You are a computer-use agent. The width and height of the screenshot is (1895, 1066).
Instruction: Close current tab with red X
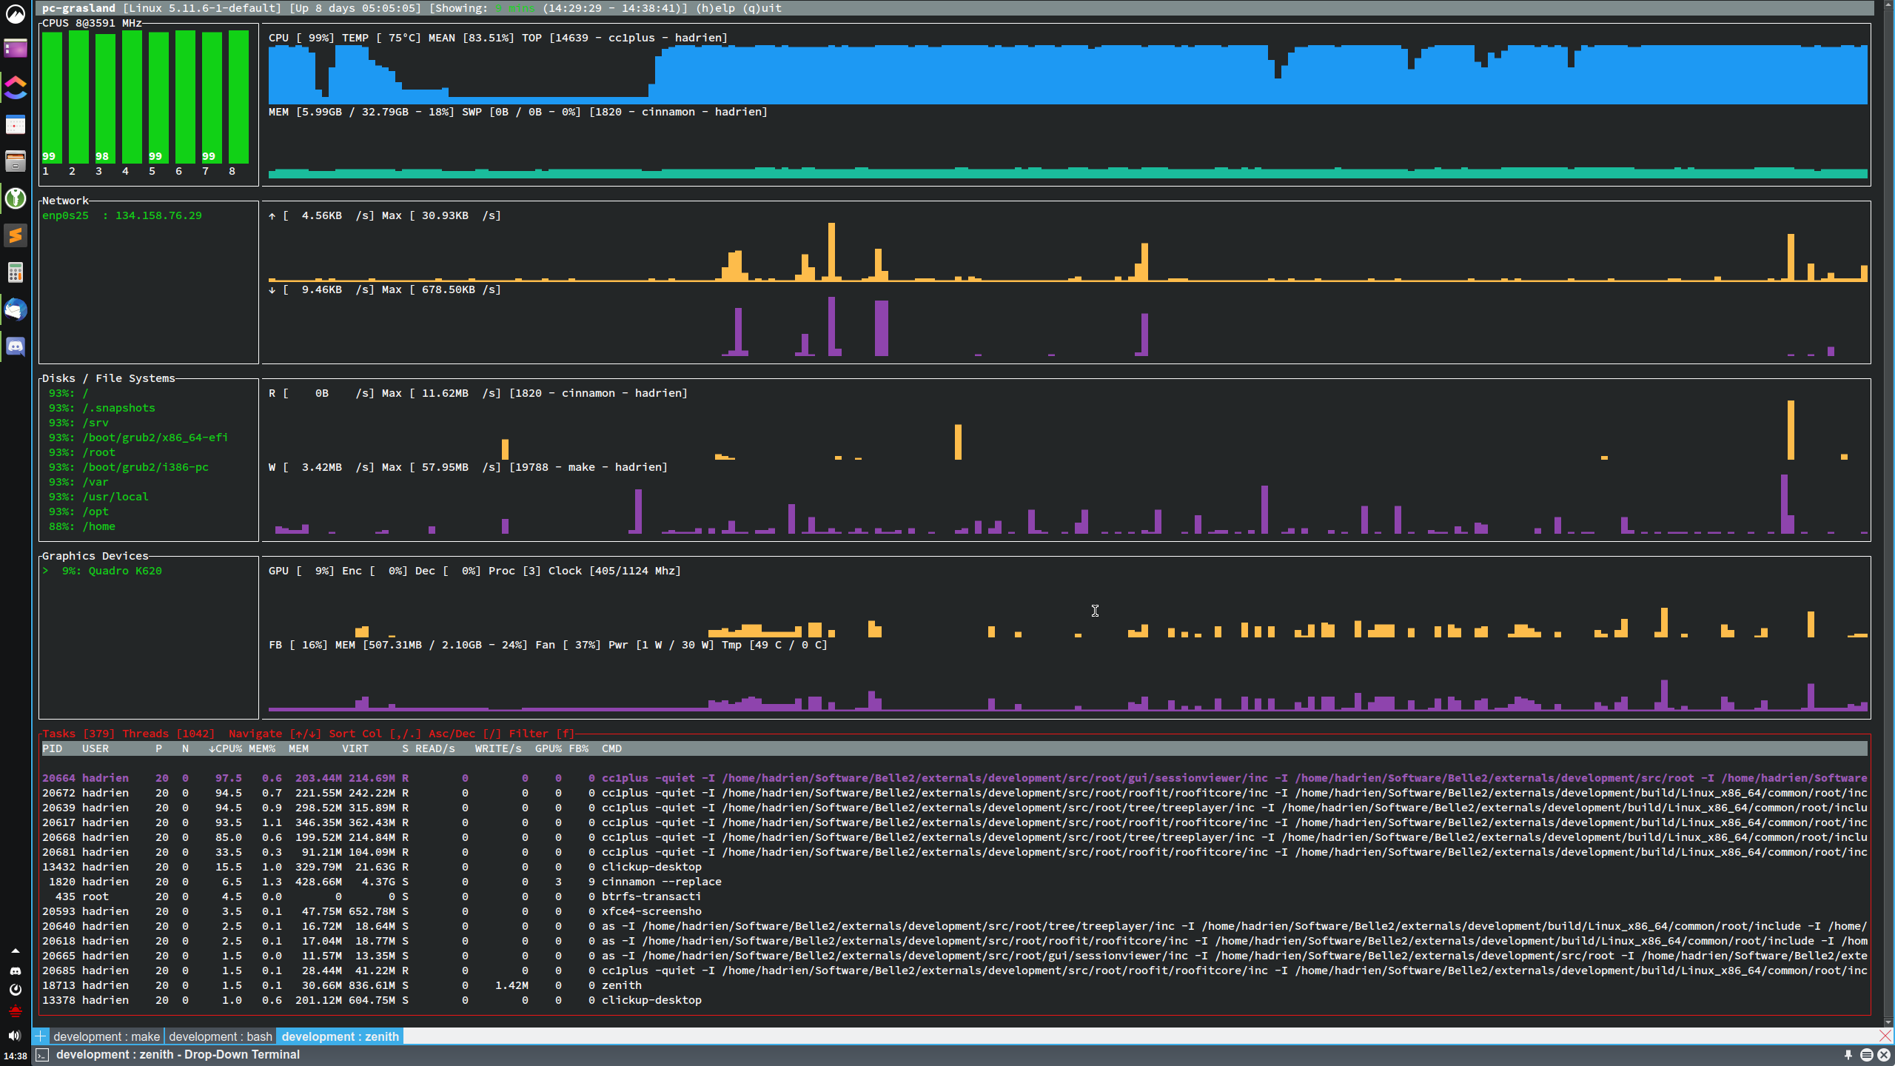pos(1885,1036)
